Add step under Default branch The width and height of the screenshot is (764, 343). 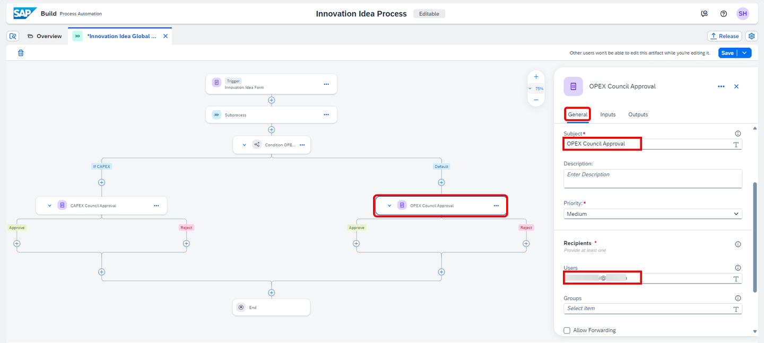441,182
